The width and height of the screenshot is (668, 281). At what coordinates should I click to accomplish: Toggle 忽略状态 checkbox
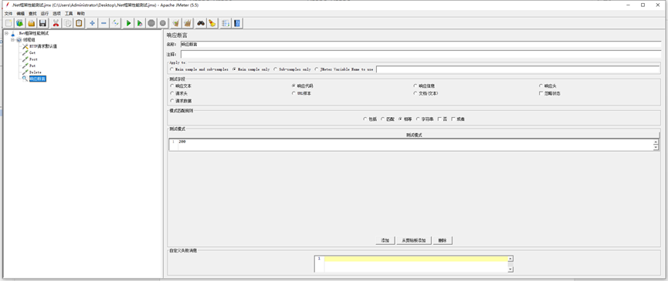click(541, 93)
